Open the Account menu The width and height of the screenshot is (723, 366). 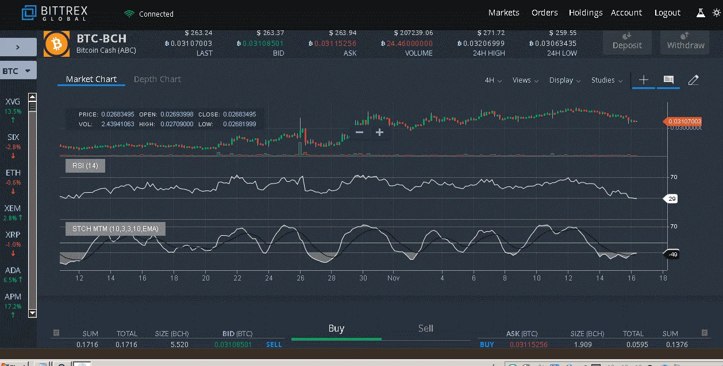point(626,13)
